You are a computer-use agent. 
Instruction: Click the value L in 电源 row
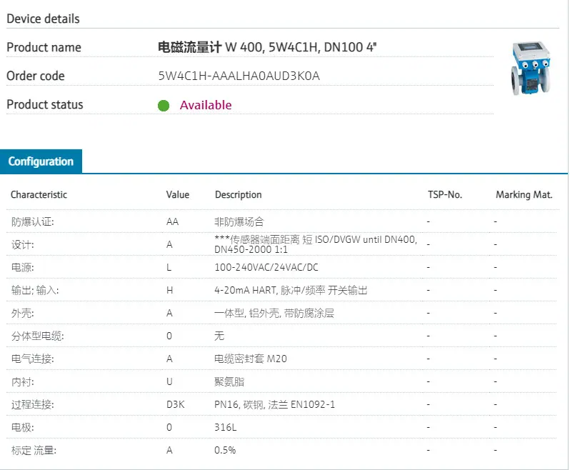click(x=169, y=268)
